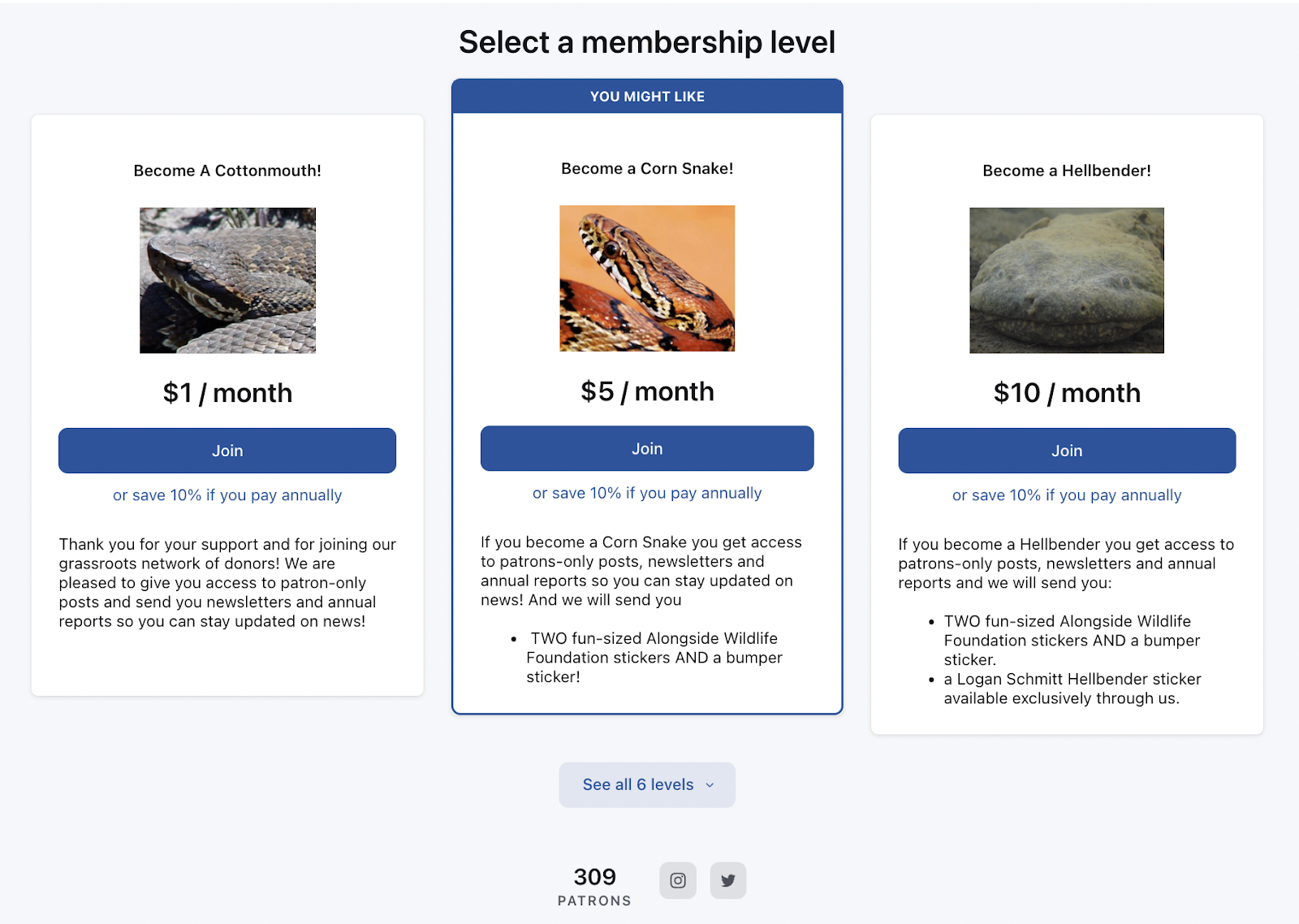Click the Become a Corn Snake! title

[x=647, y=168]
